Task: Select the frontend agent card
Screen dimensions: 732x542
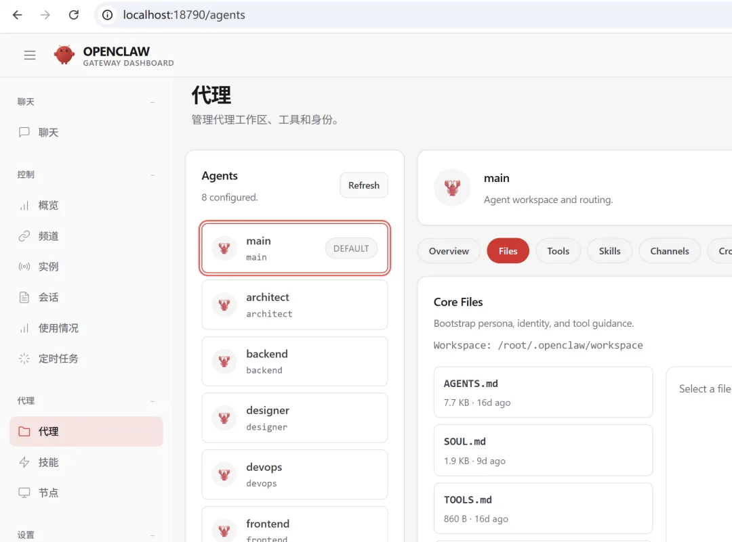Action: tap(295, 524)
